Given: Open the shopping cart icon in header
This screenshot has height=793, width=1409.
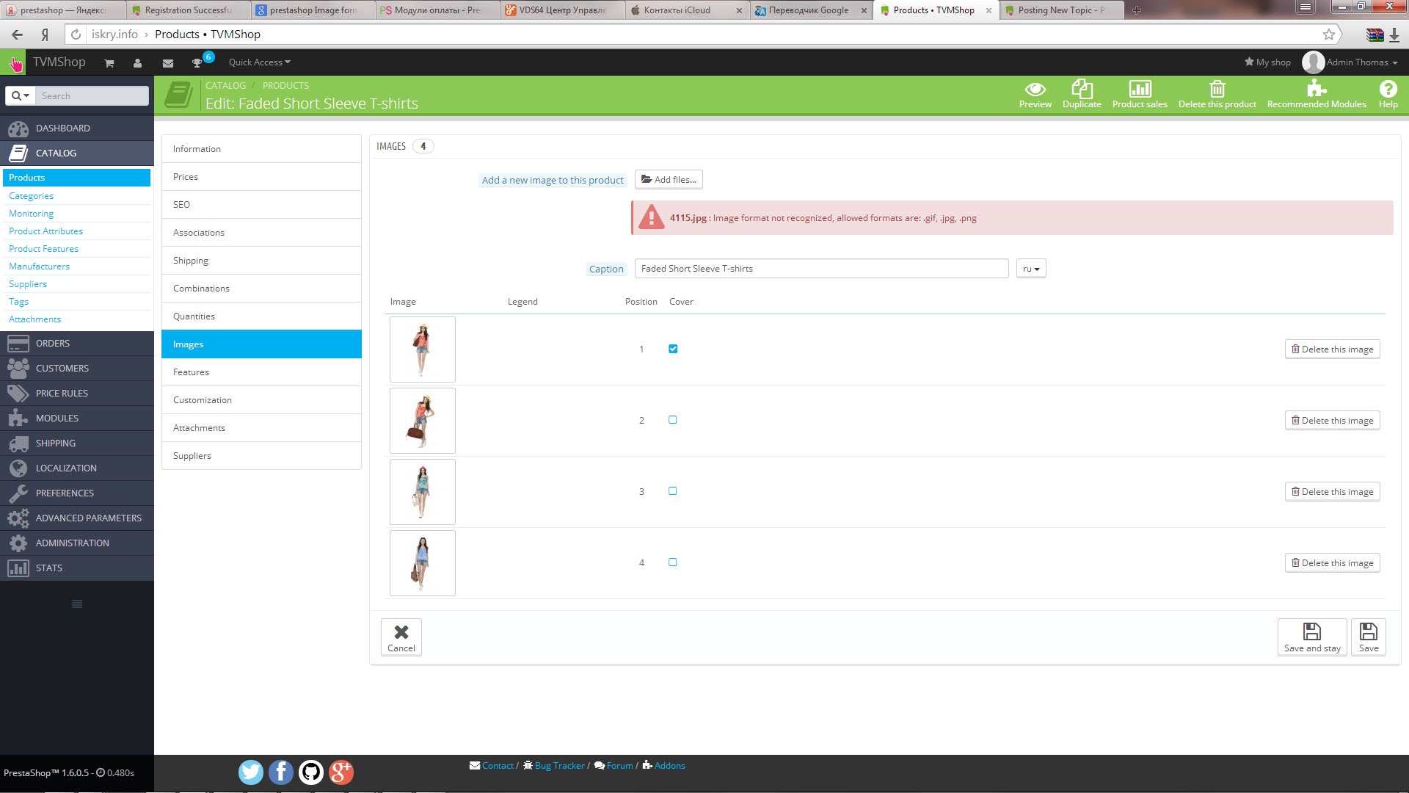Looking at the screenshot, I should tap(109, 63).
